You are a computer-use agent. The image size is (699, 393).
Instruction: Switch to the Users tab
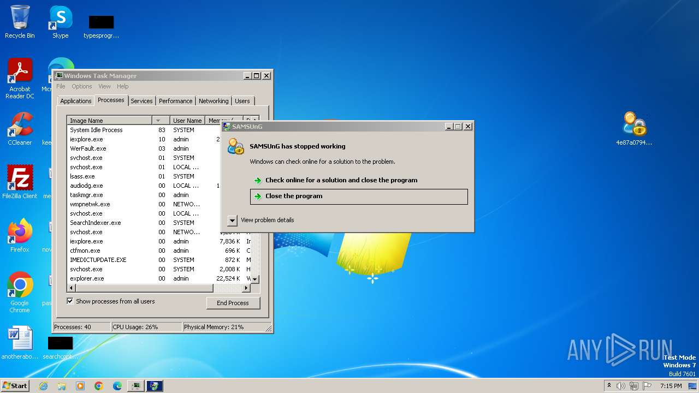[x=242, y=101]
